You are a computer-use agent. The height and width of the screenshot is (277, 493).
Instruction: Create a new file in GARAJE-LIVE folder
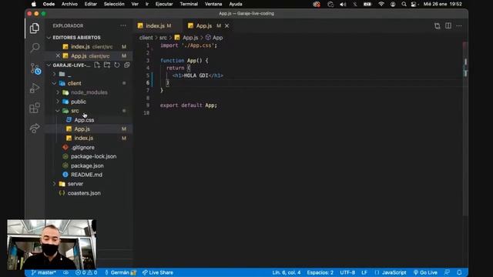click(x=97, y=65)
